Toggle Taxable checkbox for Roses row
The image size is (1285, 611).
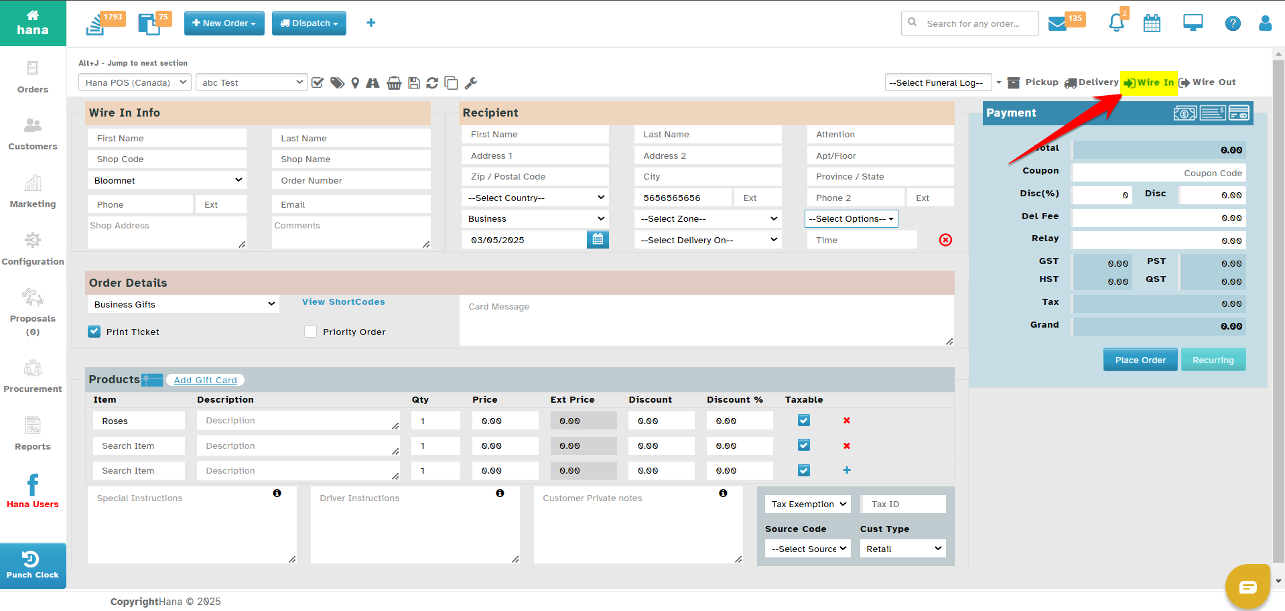click(x=804, y=420)
